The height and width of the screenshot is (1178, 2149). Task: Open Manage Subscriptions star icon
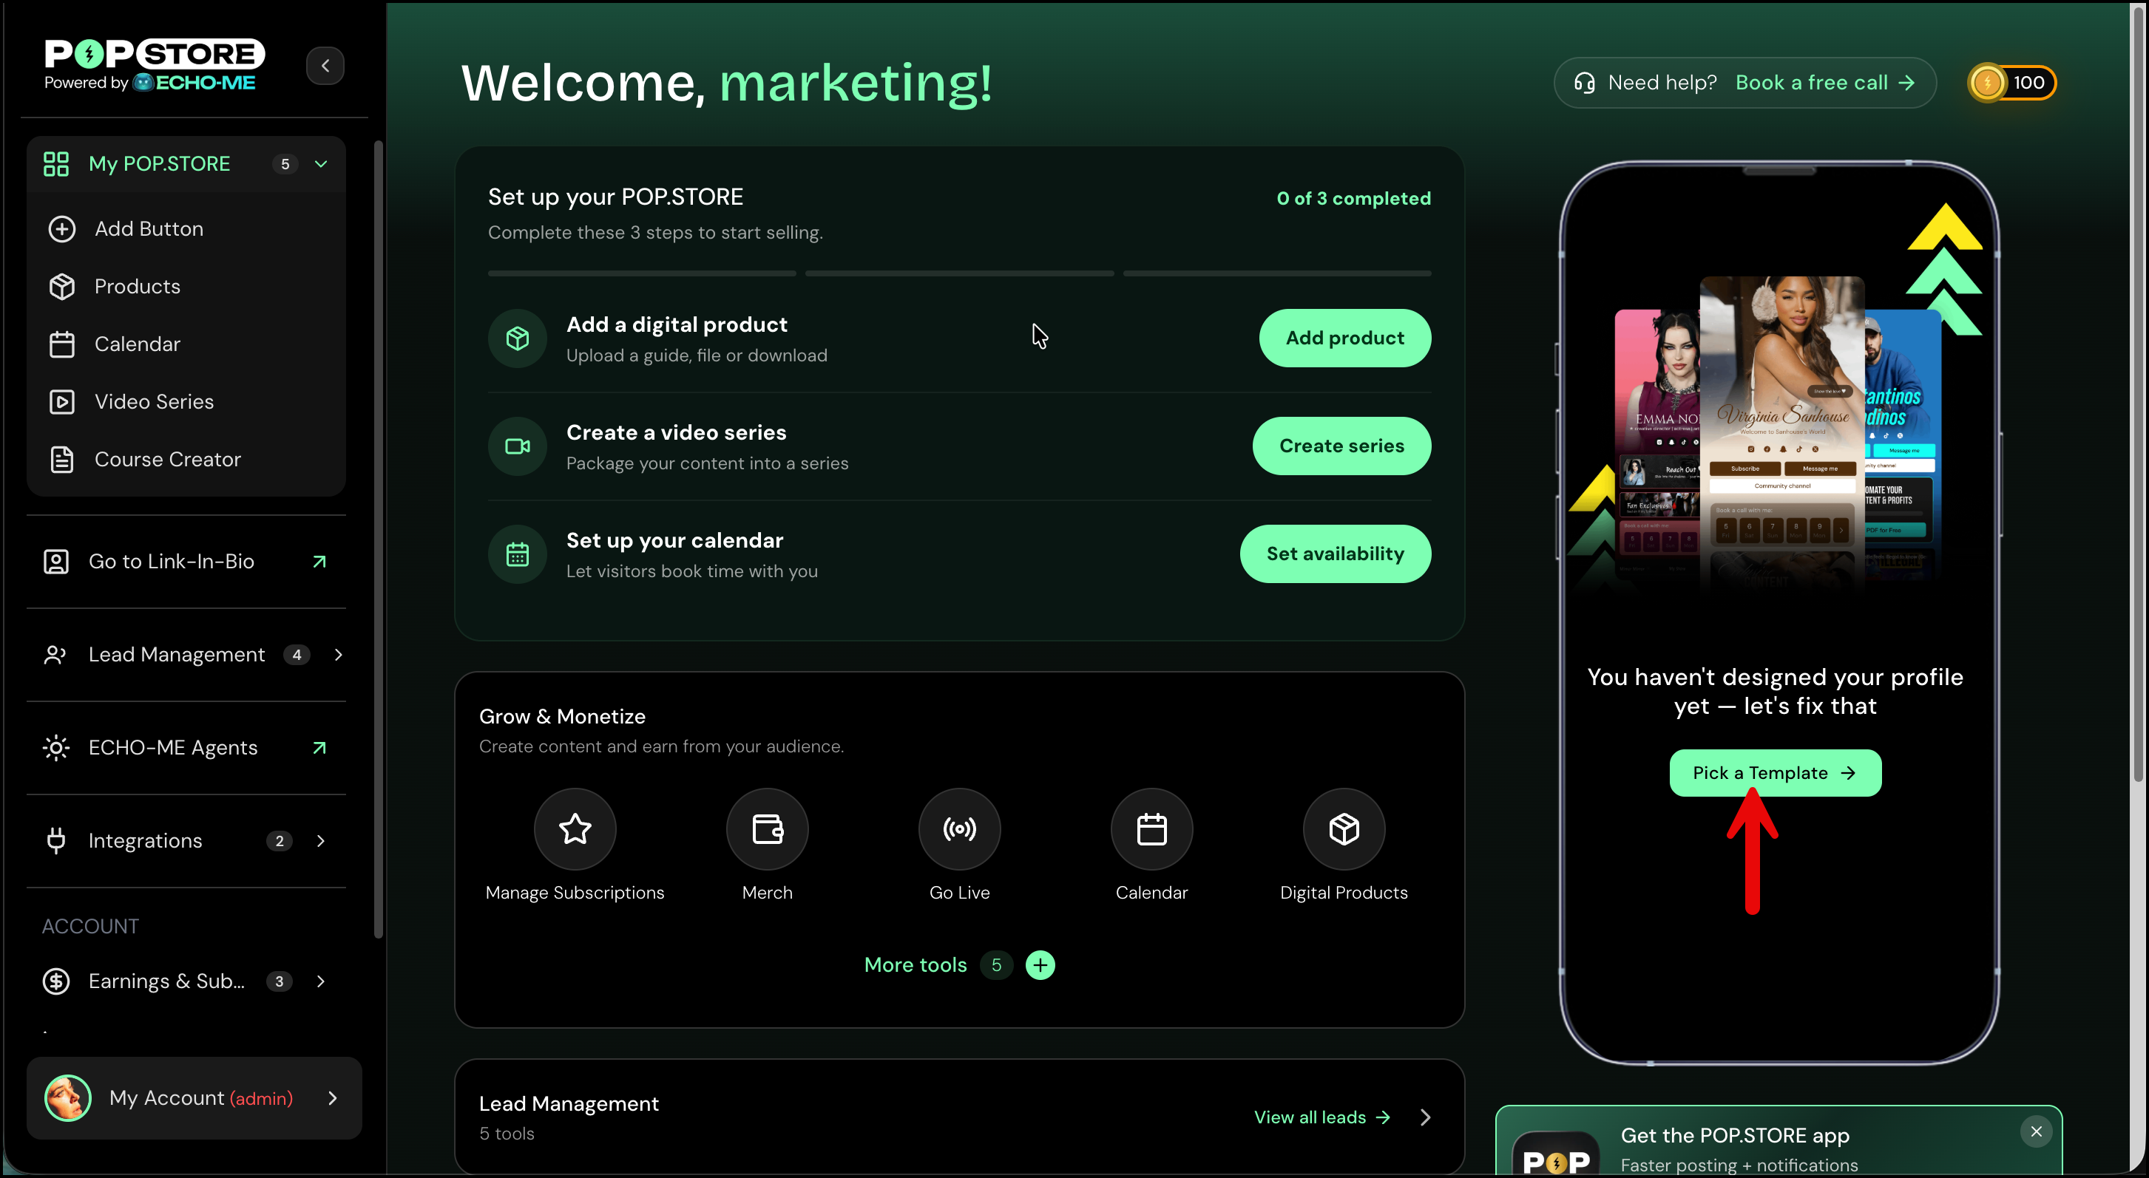pos(575,828)
